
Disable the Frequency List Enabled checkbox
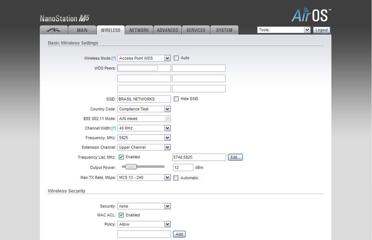121,157
